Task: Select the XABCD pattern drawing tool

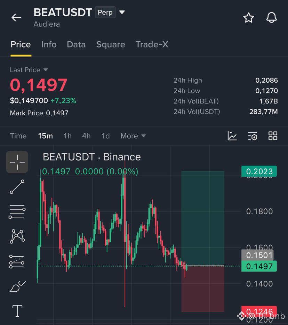Action: [x=17, y=236]
